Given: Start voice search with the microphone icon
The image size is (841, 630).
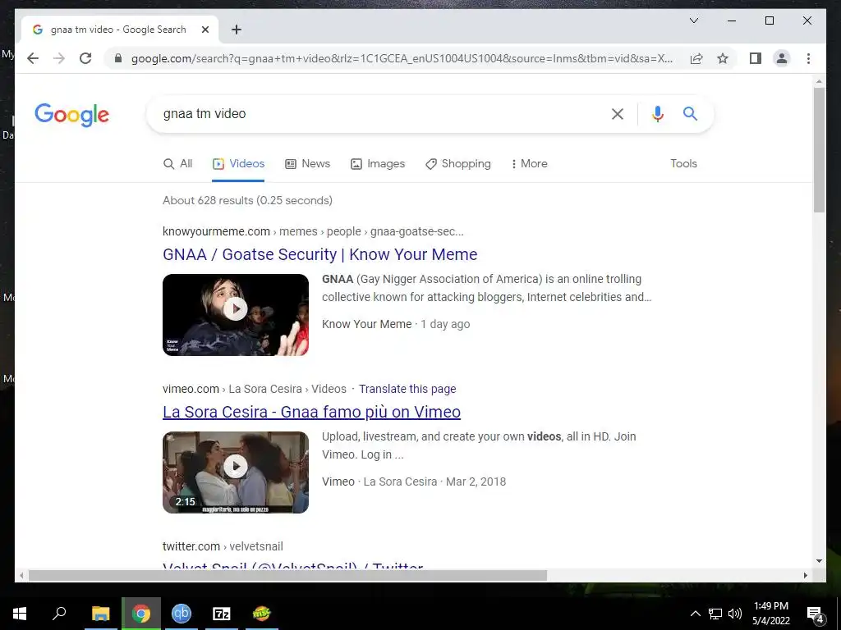Looking at the screenshot, I should [x=658, y=113].
